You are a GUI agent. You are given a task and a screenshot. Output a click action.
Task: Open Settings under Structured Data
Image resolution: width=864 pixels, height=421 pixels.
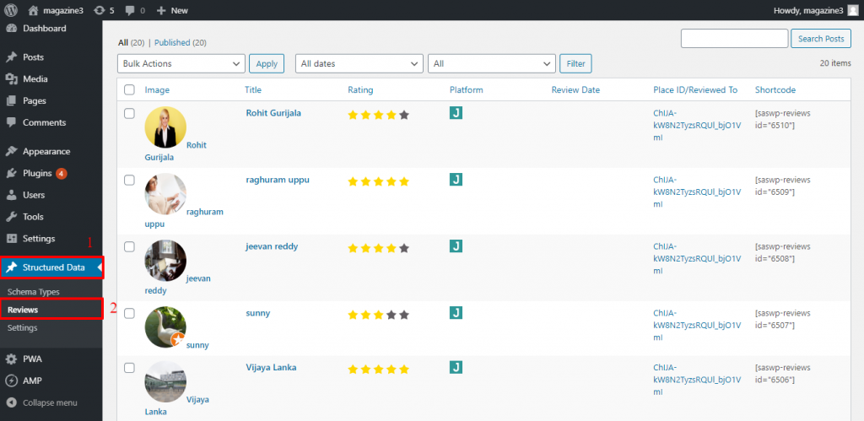pos(23,327)
